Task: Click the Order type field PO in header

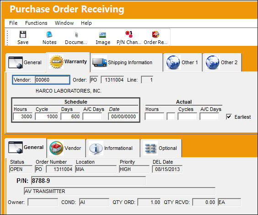Action: 94,80
